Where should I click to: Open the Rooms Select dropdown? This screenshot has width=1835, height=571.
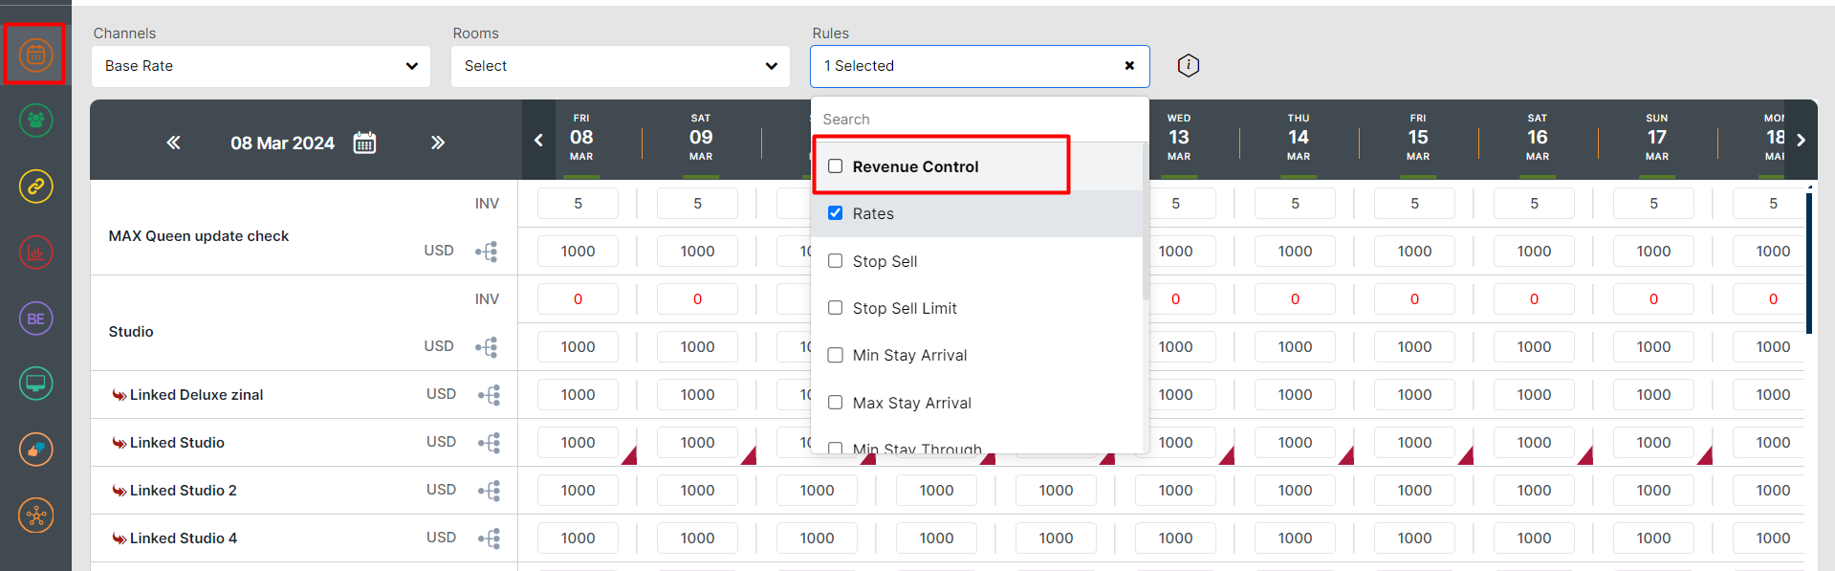(x=620, y=66)
